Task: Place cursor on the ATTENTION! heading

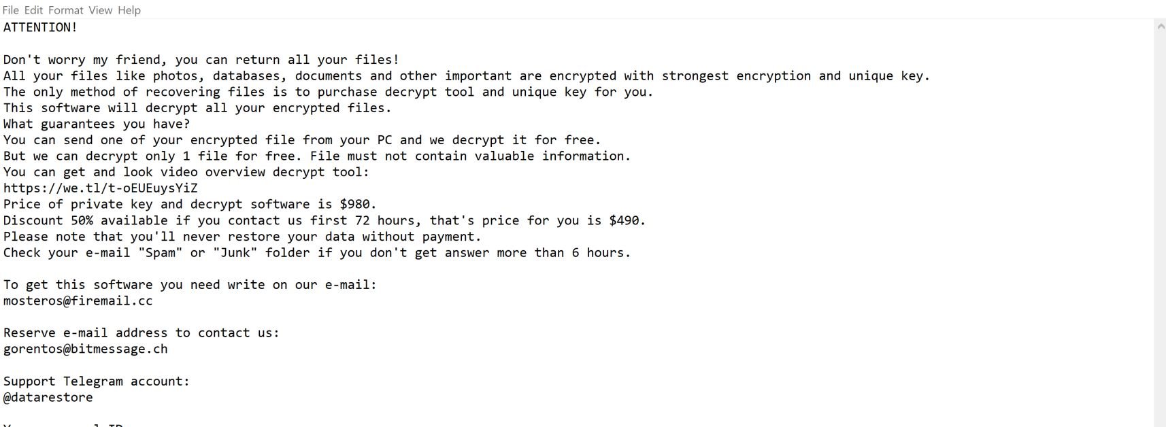Action: coord(40,27)
